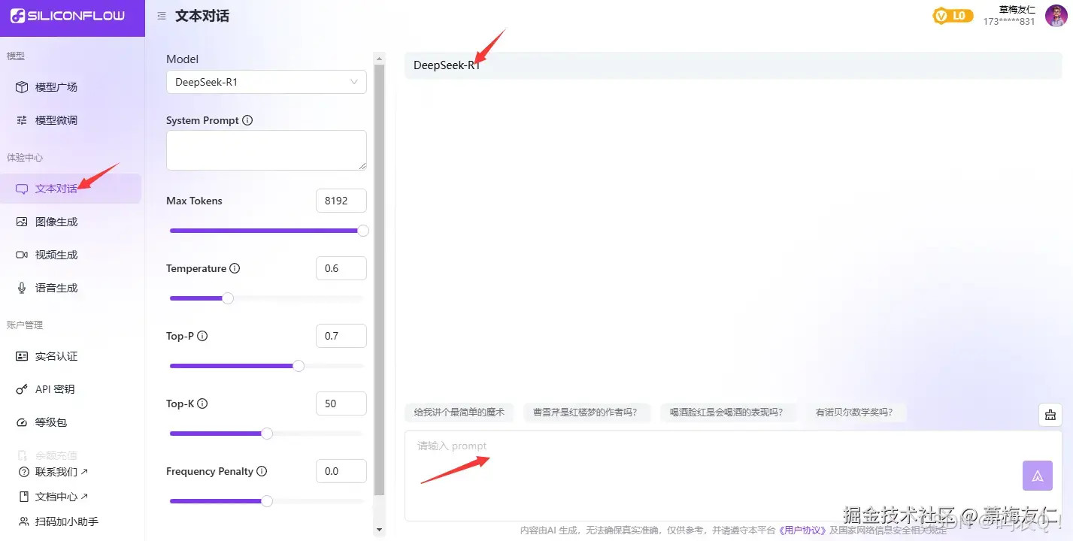Viewport: 1073px width, 541px height.
Task: Click the username 草梅友仁
Action: click(1017, 10)
